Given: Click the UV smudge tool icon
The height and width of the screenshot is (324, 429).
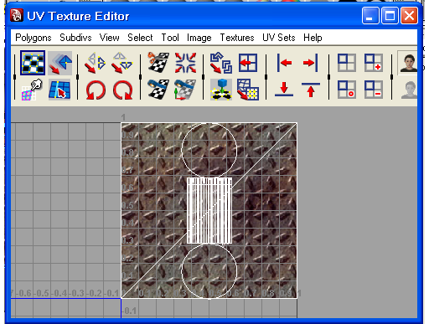Looking at the screenshot, I should 32,90.
